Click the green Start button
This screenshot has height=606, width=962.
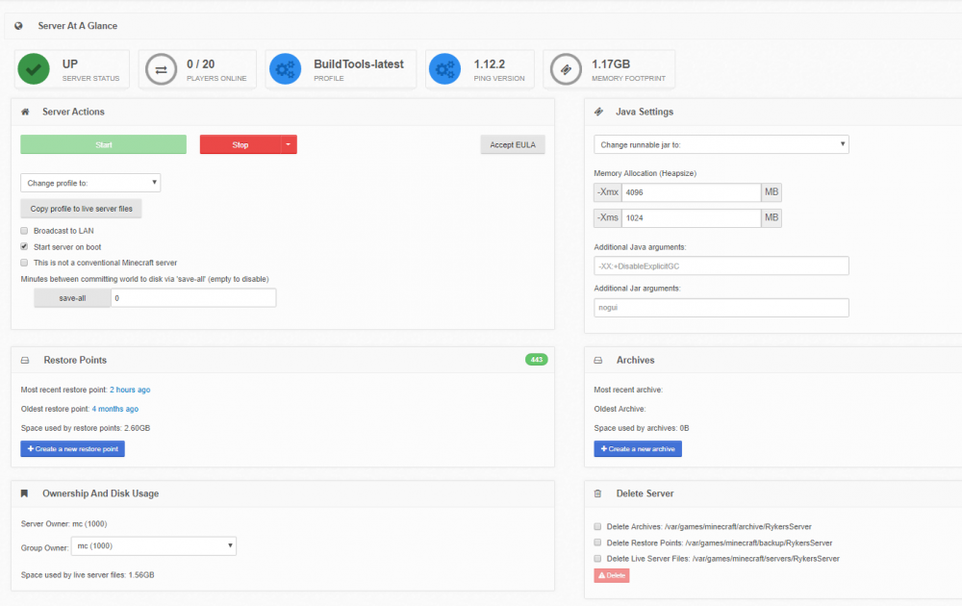[104, 144]
